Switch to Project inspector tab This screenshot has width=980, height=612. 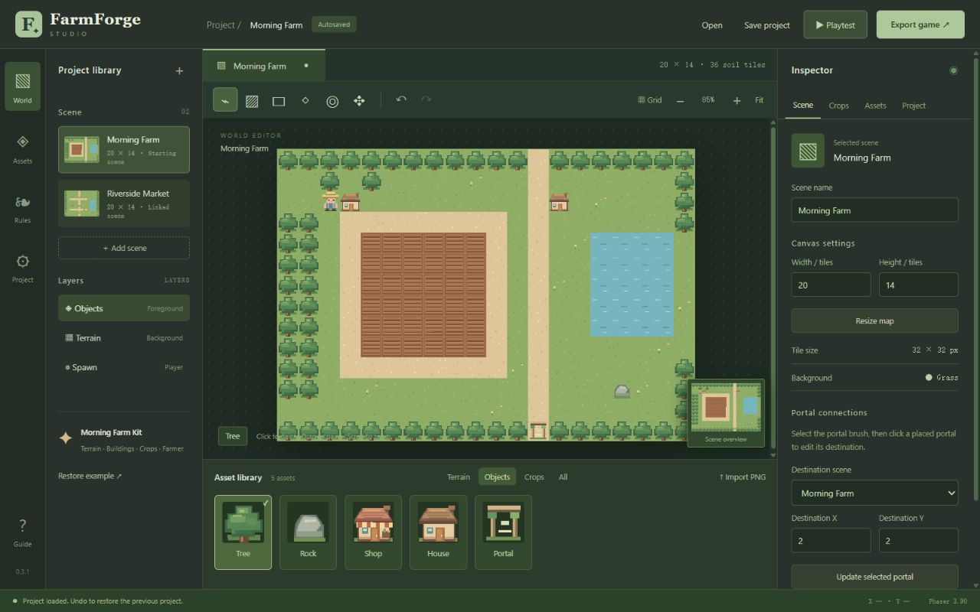(x=913, y=106)
